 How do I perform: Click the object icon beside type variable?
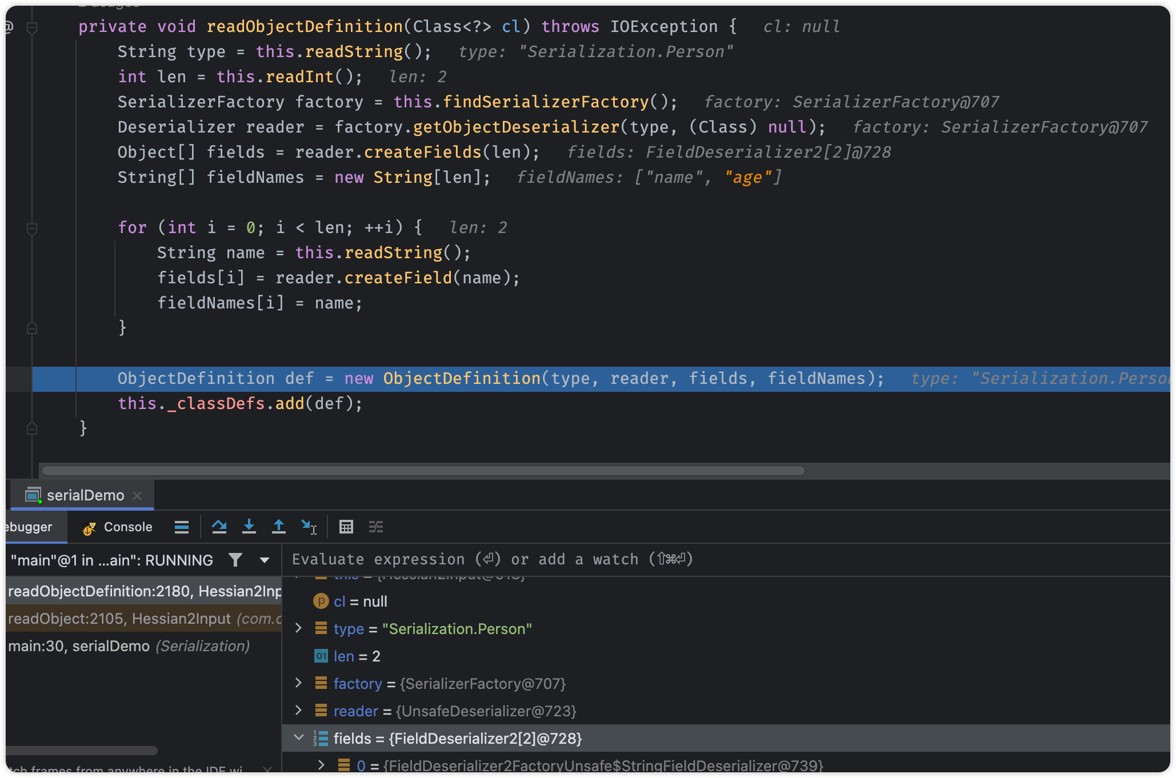point(321,628)
